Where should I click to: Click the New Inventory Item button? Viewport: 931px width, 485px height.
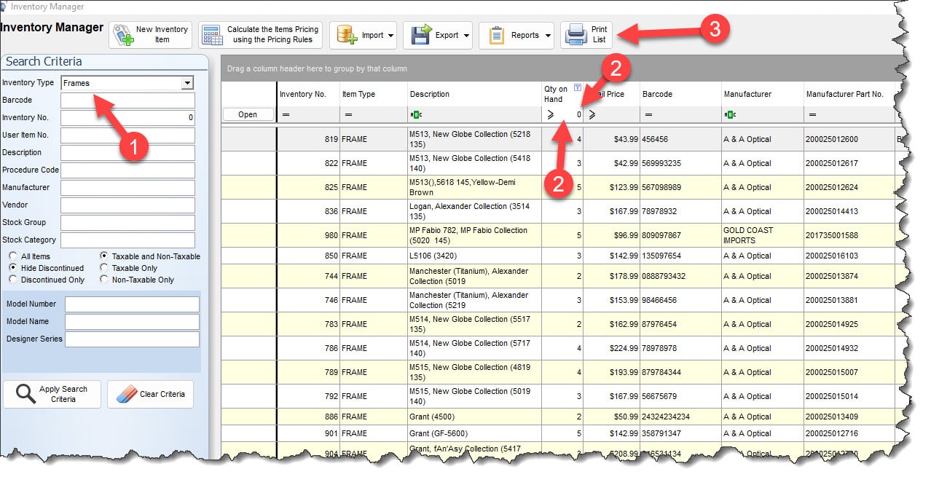[x=150, y=35]
